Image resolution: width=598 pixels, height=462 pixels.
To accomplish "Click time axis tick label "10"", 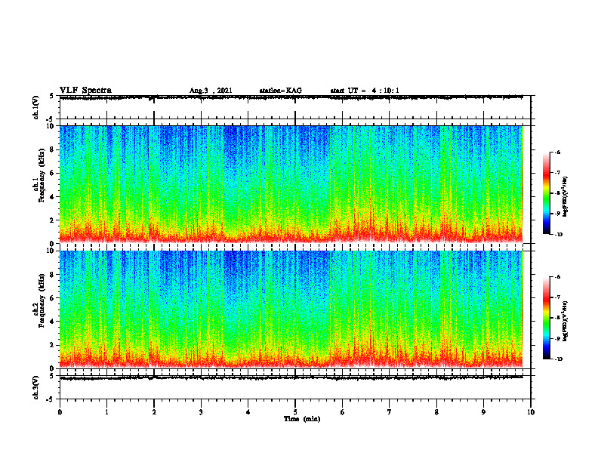I will 531,412.
